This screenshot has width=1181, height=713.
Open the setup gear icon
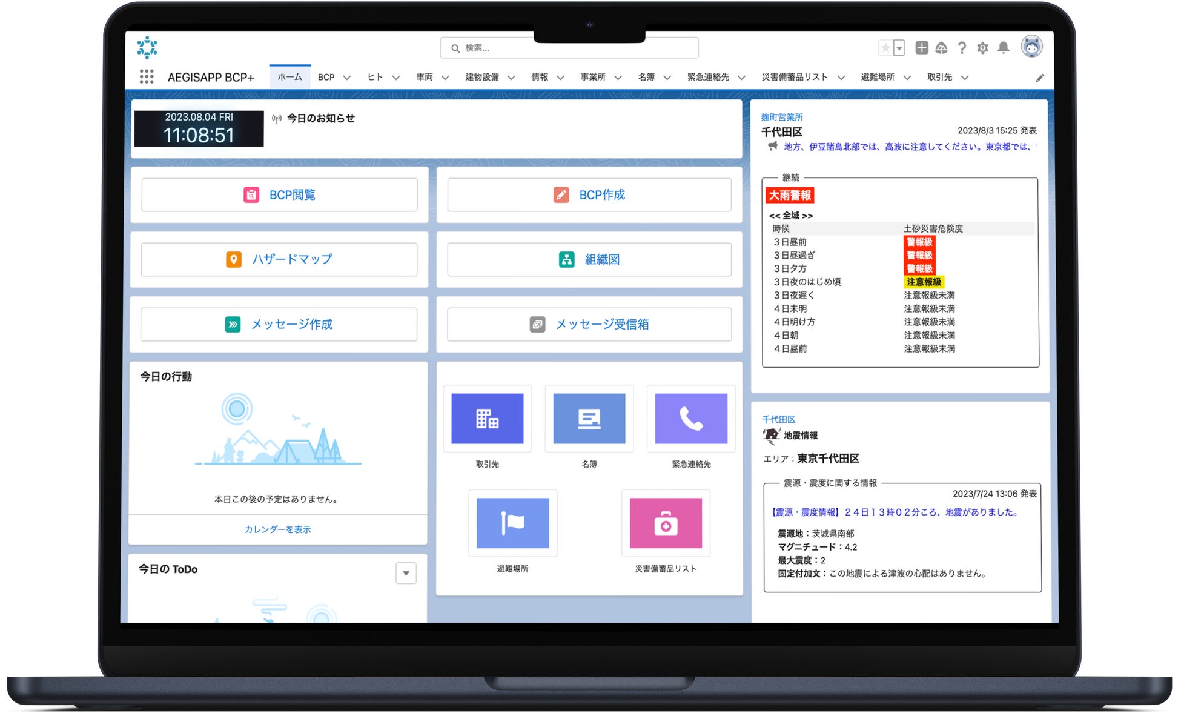[x=982, y=48]
